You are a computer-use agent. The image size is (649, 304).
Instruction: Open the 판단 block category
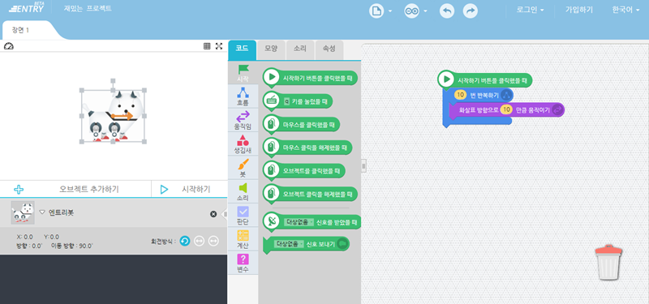click(243, 216)
